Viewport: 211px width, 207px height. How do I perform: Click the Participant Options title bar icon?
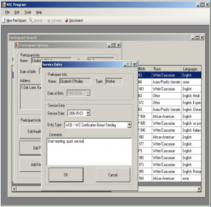(x=17, y=45)
